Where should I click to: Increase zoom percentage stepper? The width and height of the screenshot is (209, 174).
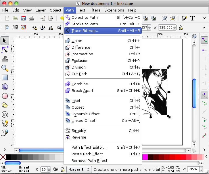click(201, 168)
